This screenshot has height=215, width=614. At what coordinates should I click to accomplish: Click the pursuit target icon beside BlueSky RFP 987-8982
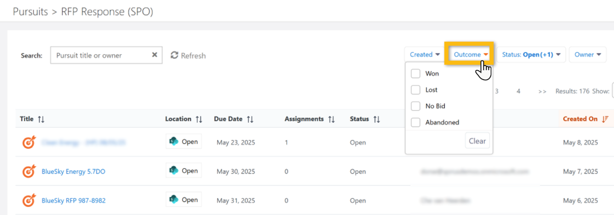coord(29,200)
